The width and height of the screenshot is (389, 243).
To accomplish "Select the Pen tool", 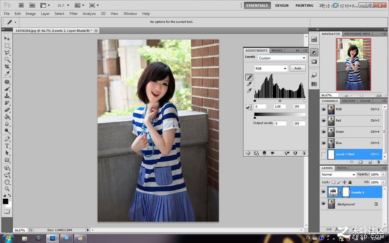I will tap(7, 139).
